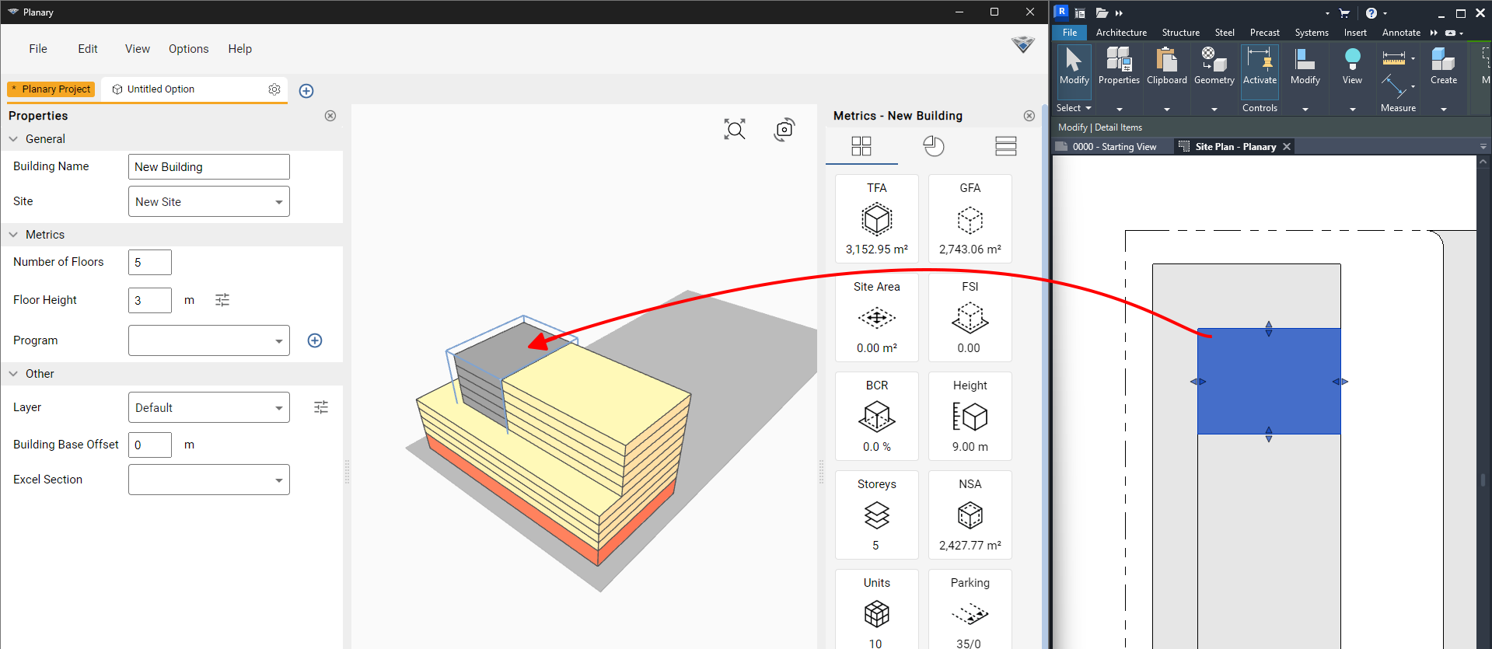Switch Metrics to the grid card view
The width and height of the screenshot is (1492, 649).
(x=861, y=146)
